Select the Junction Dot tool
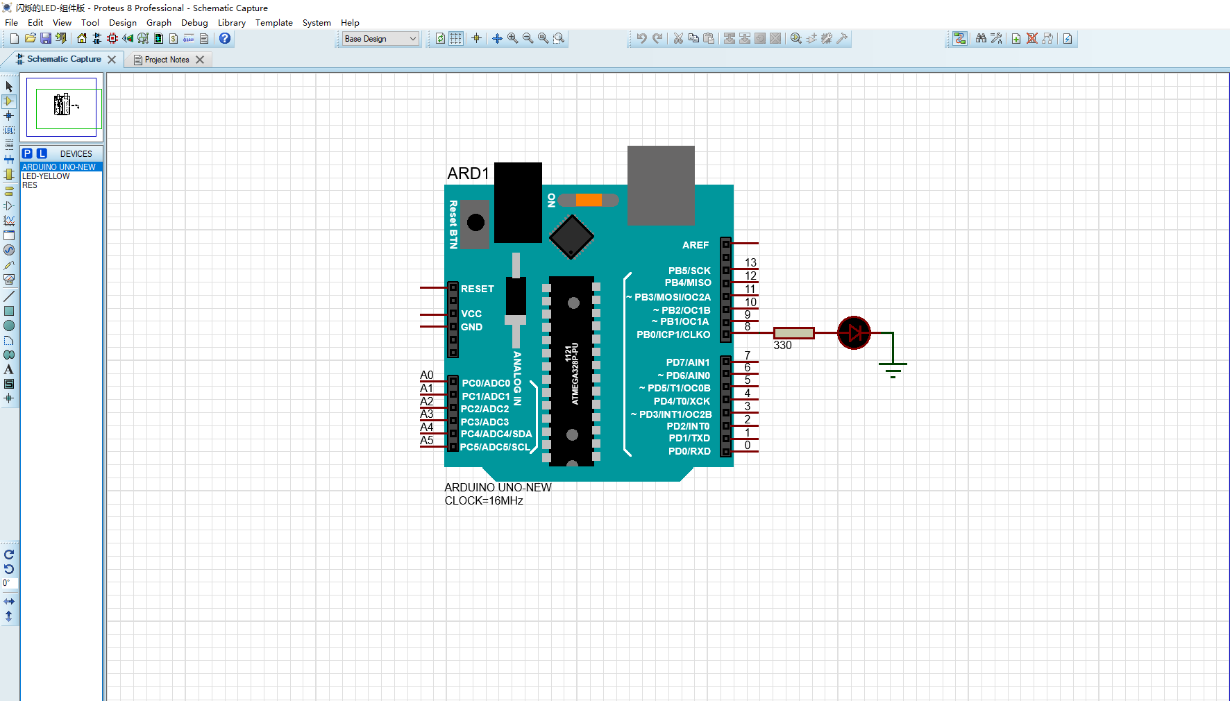This screenshot has height=701, width=1230. tap(9, 116)
